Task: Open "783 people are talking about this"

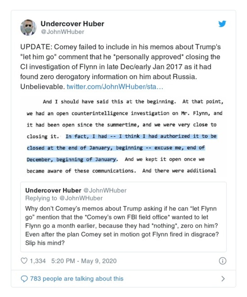Action: click(77, 279)
